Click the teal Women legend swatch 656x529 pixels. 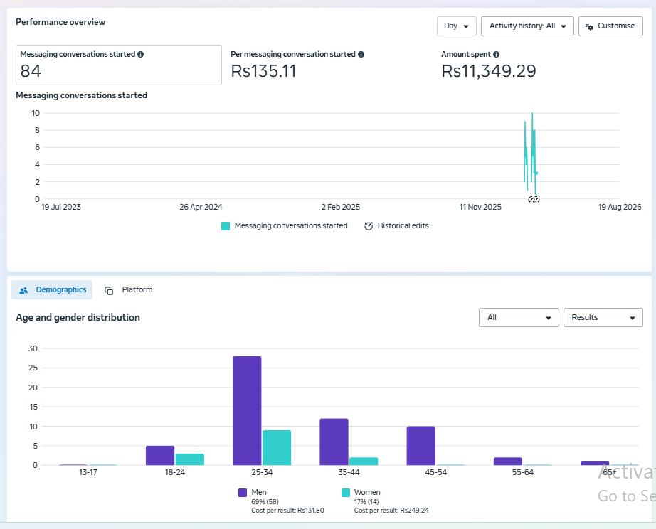[x=346, y=493]
